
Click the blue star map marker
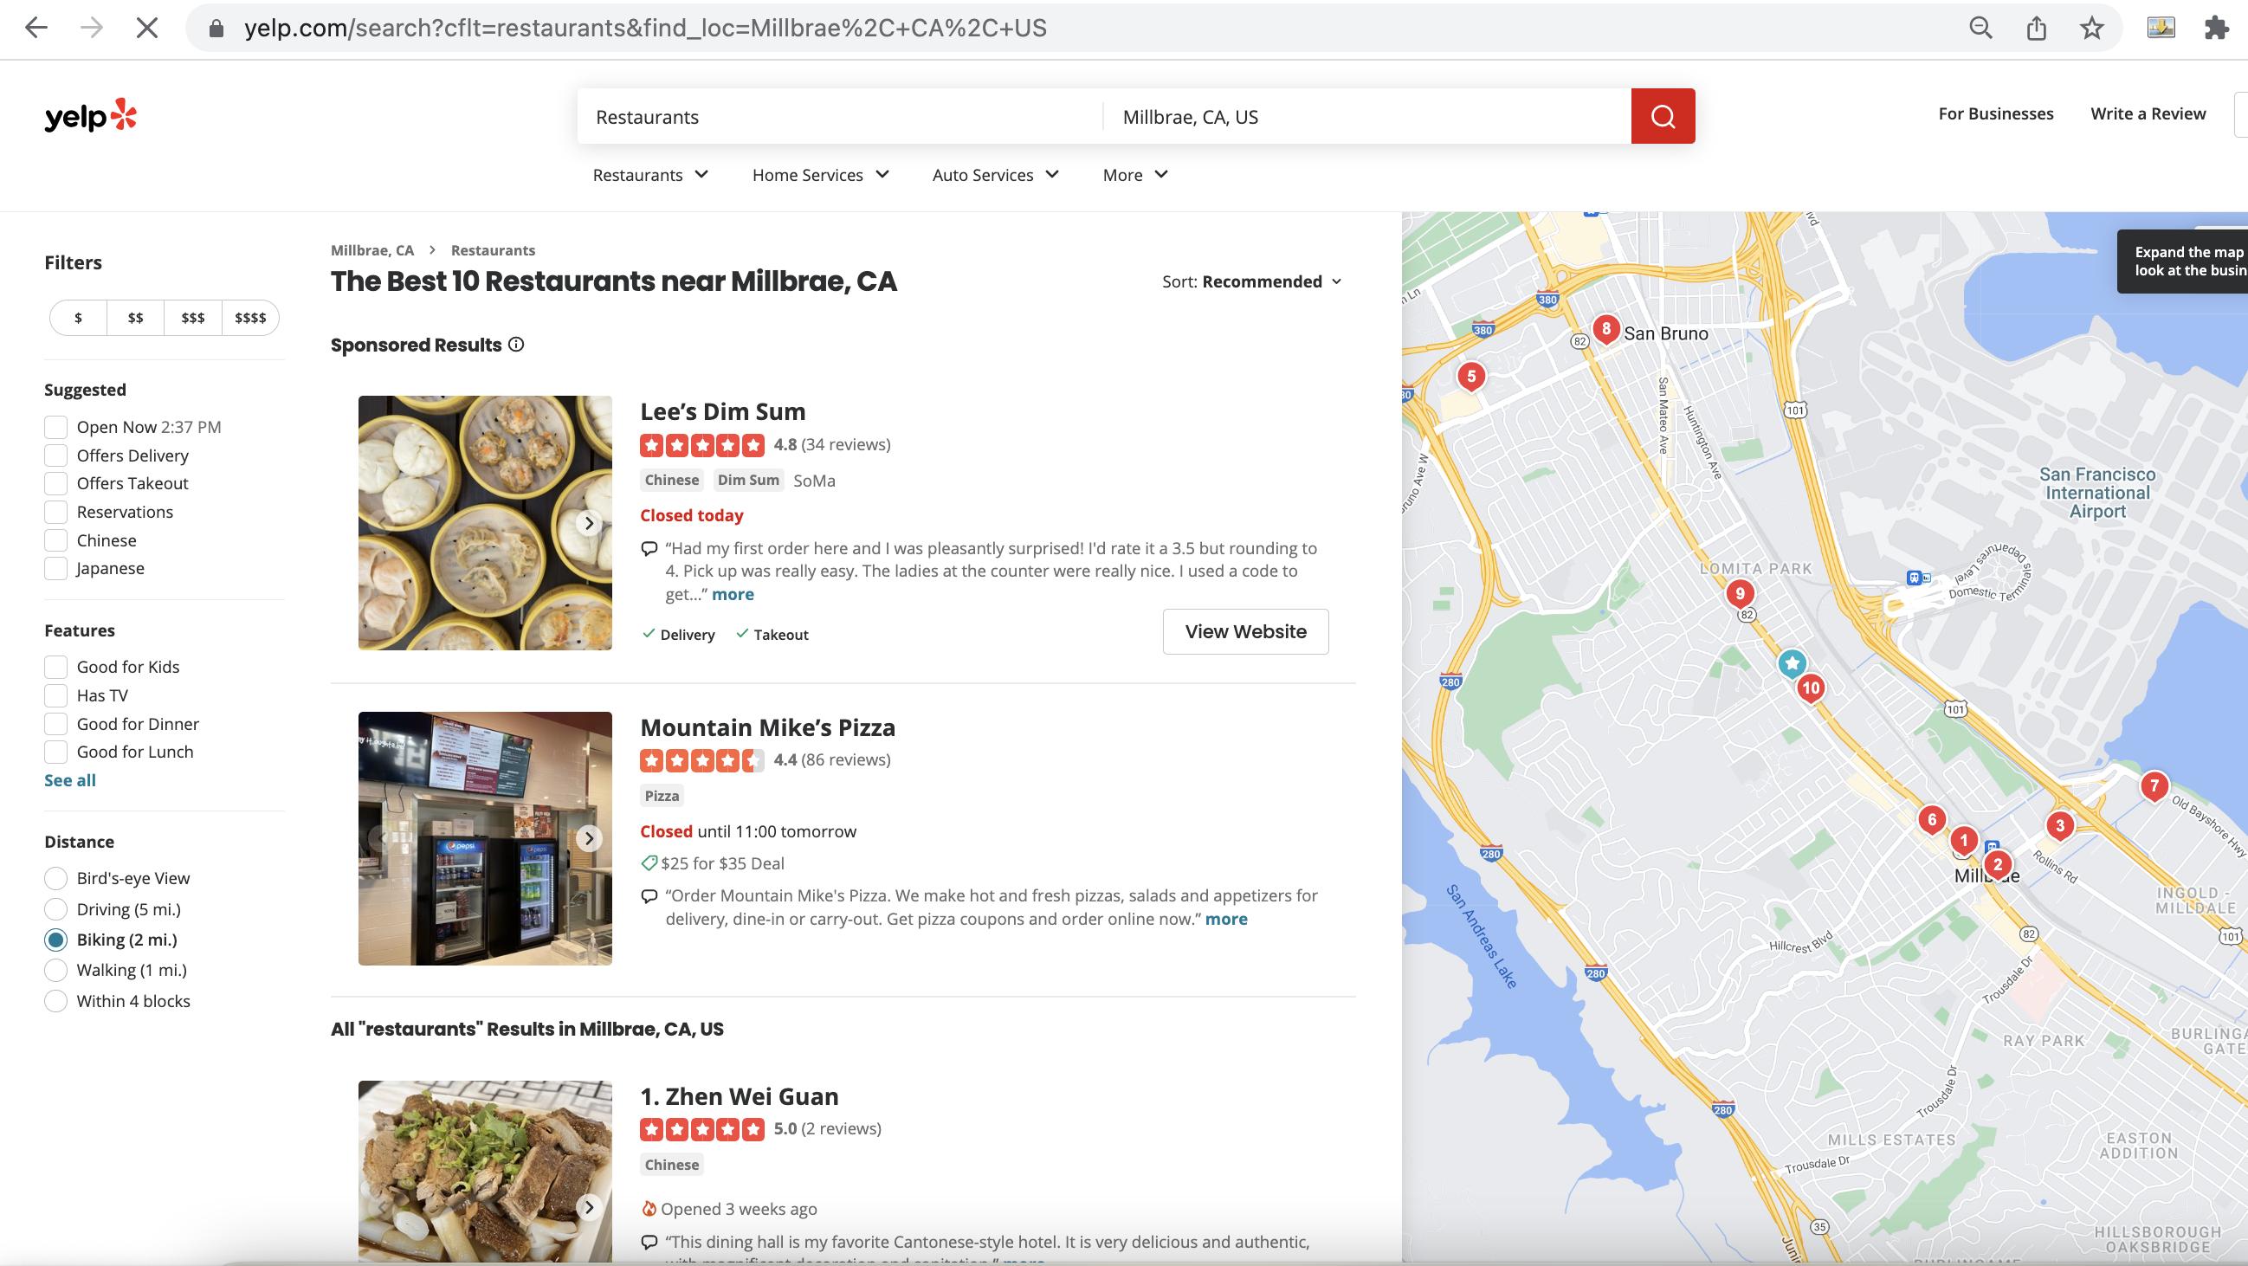click(x=1792, y=663)
